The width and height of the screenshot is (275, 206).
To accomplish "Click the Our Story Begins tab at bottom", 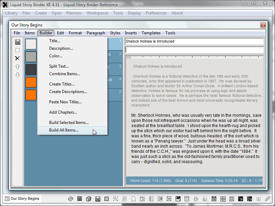I will [22, 198].
